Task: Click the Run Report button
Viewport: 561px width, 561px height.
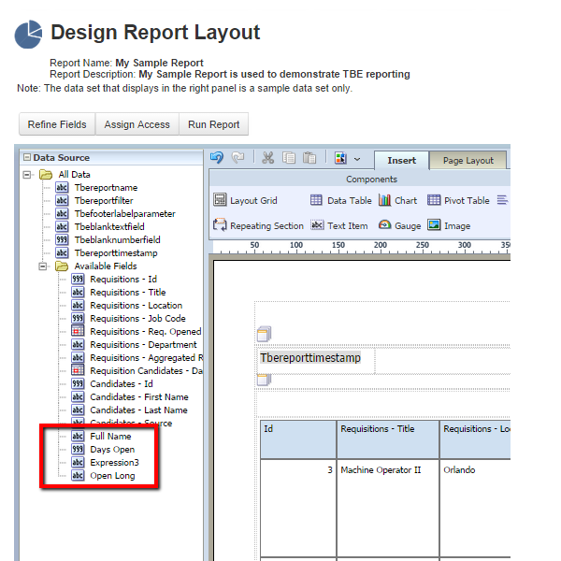Action: (x=213, y=124)
